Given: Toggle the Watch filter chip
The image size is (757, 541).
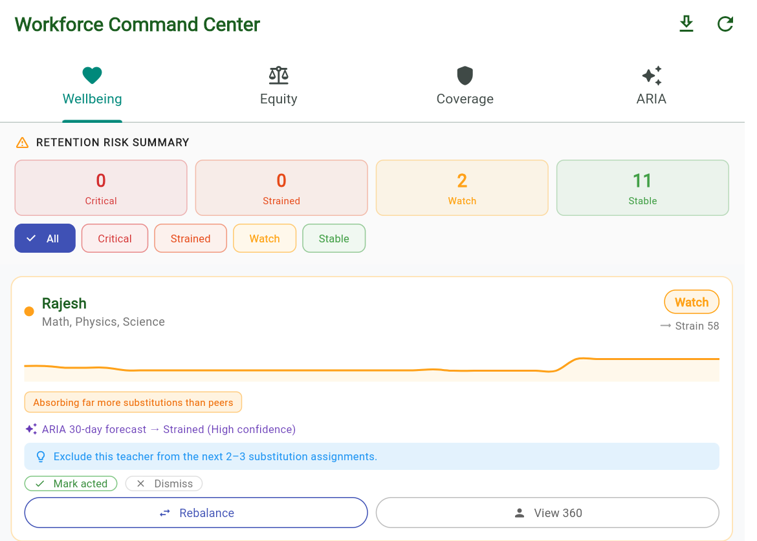Looking at the screenshot, I should click(265, 239).
